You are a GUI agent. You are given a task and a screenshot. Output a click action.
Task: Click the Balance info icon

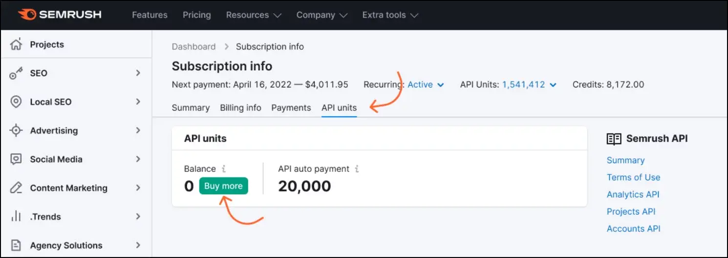coord(224,169)
